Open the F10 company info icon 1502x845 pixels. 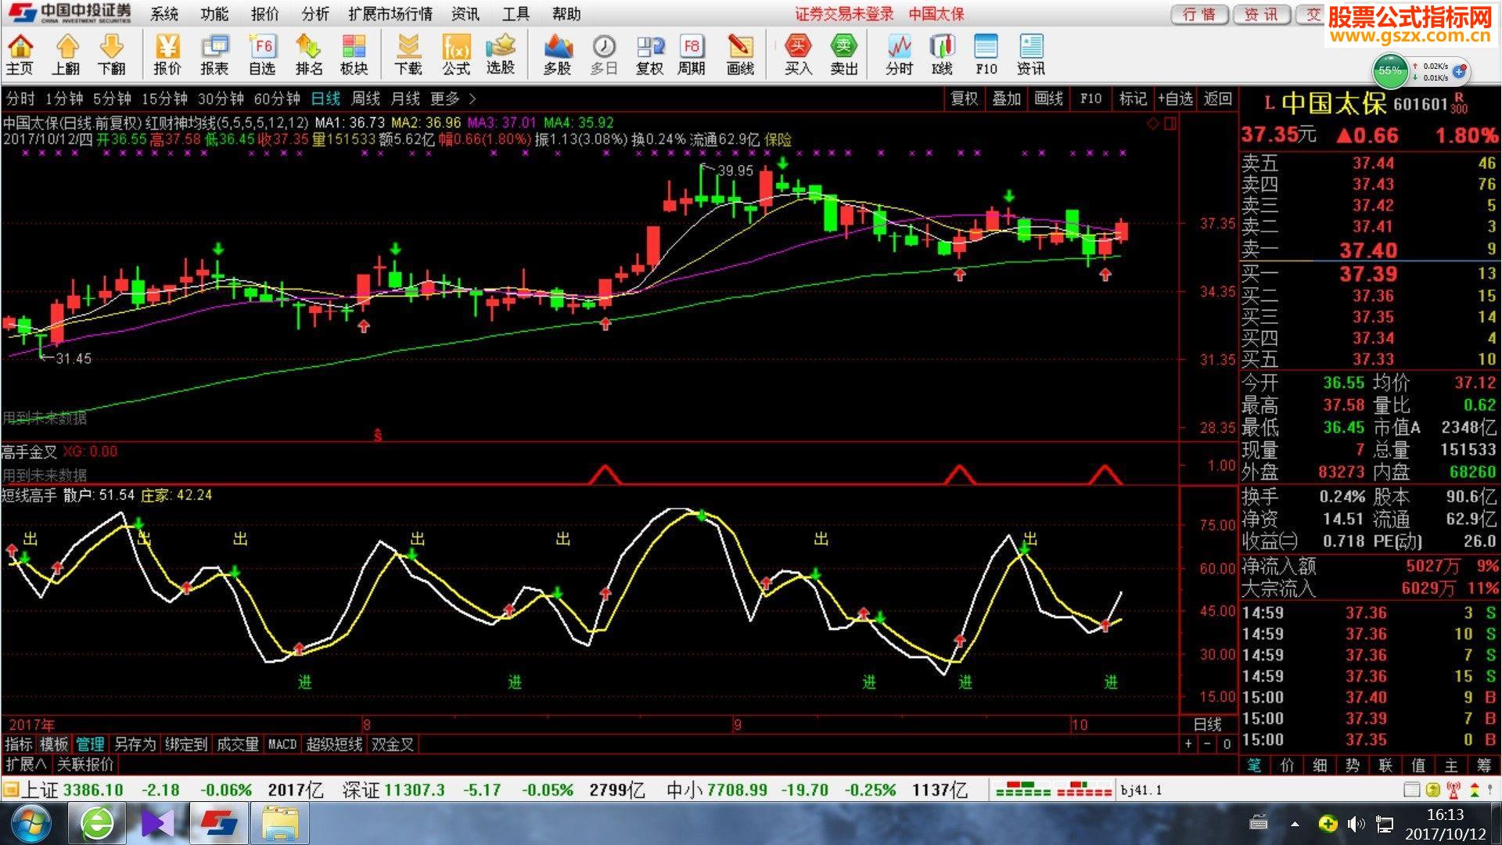[986, 55]
